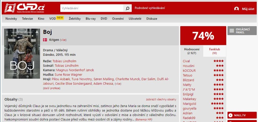Open Blu-ray section
Viewport: 258px width, 122px height.
coord(91,19)
